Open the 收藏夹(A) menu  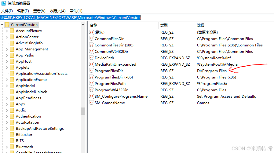click(57, 11)
